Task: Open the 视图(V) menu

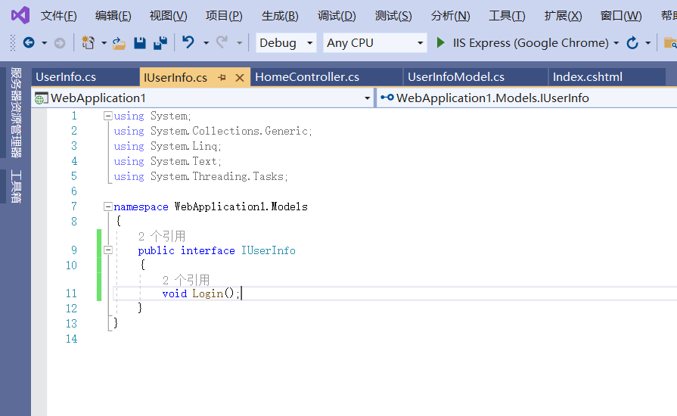Action: point(169,16)
